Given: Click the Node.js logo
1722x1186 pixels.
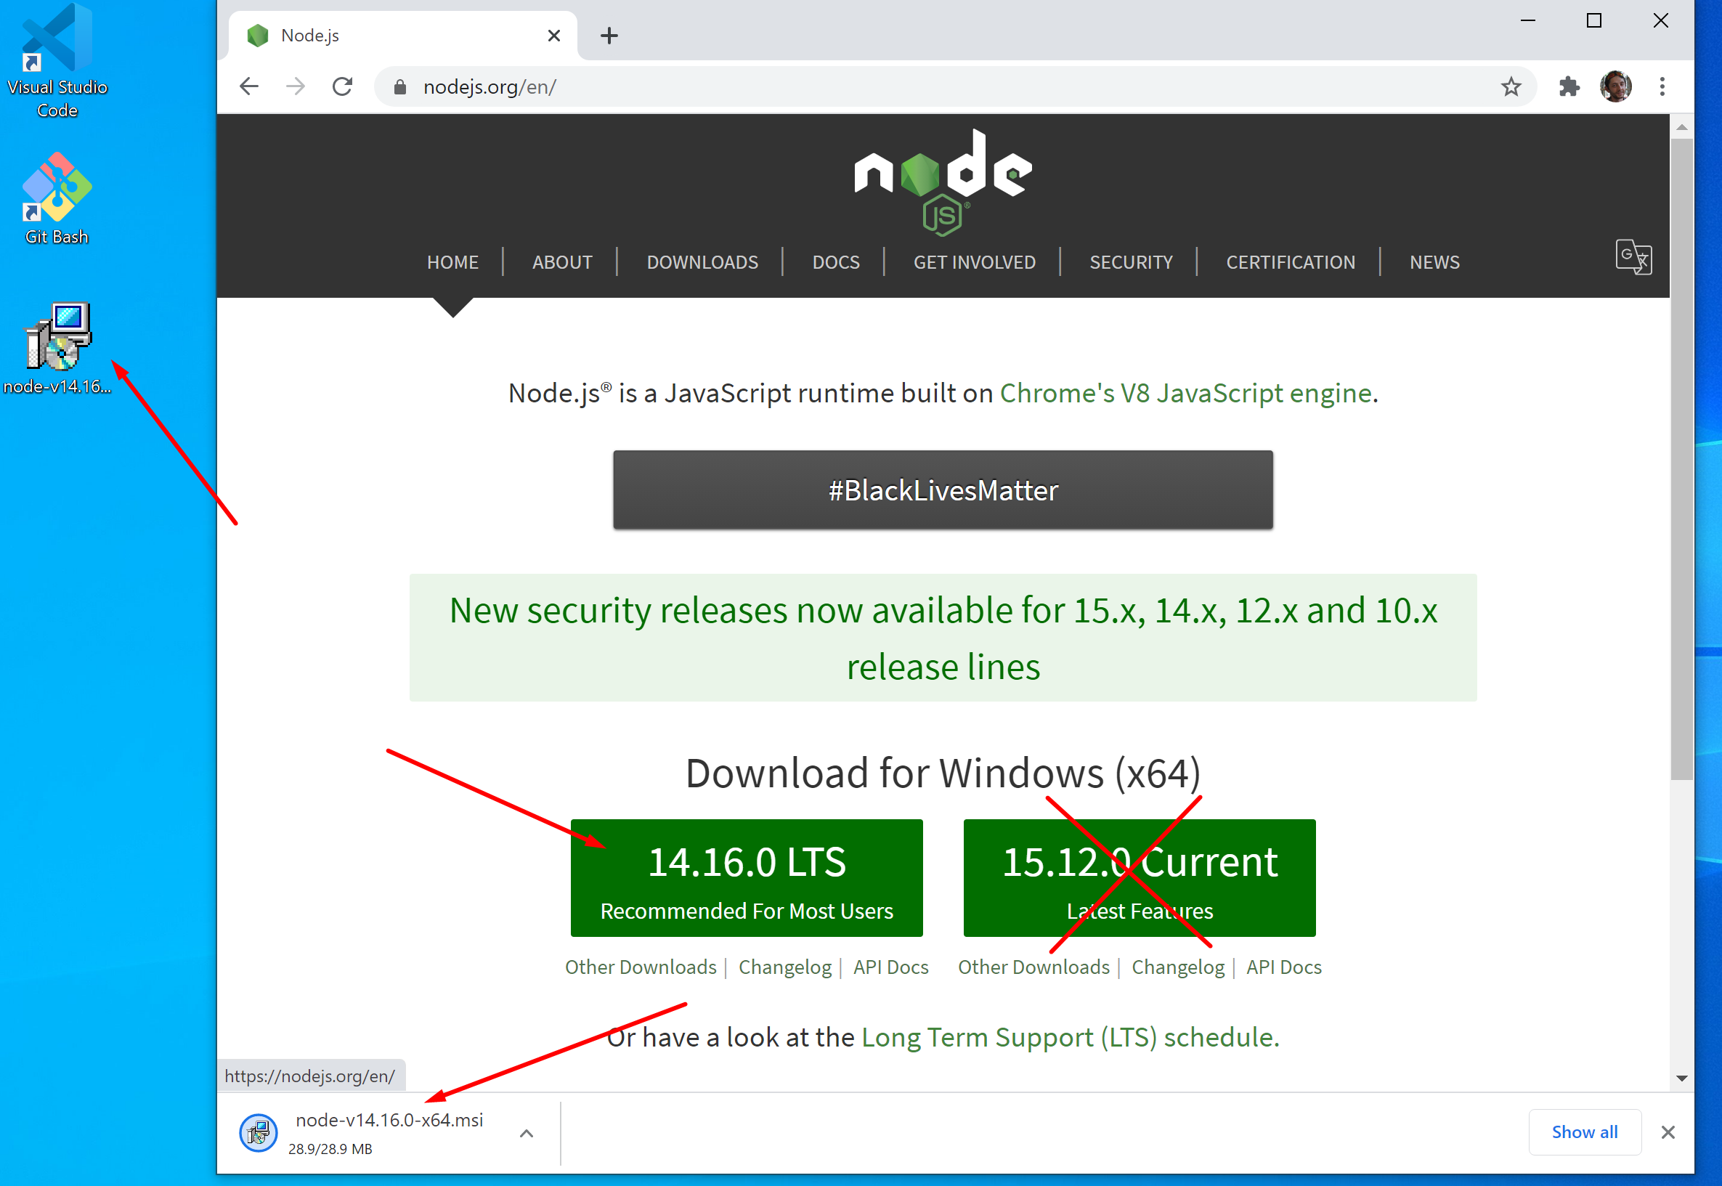Looking at the screenshot, I should point(943,183).
